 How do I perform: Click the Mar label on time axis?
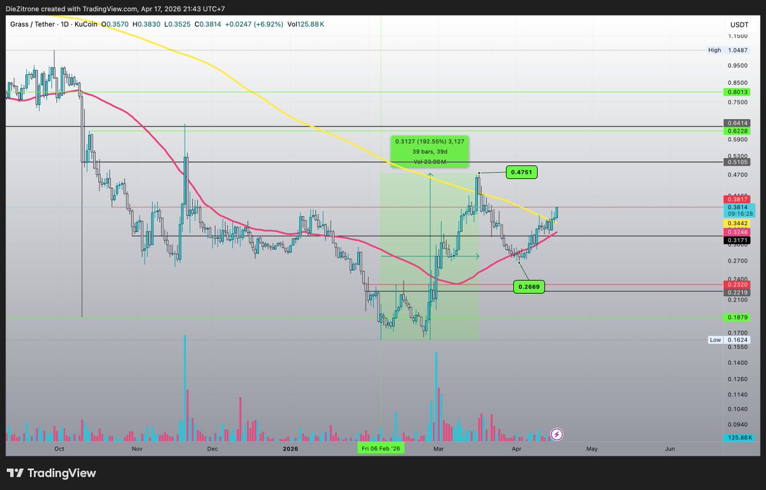(x=439, y=449)
